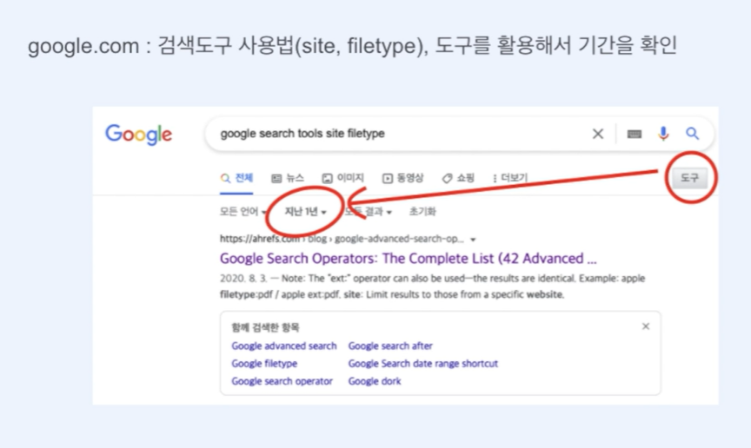Viewport: 751px width, 448px height.
Task: Open the 모든 언어 dropdown
Action: coord(243,212)
